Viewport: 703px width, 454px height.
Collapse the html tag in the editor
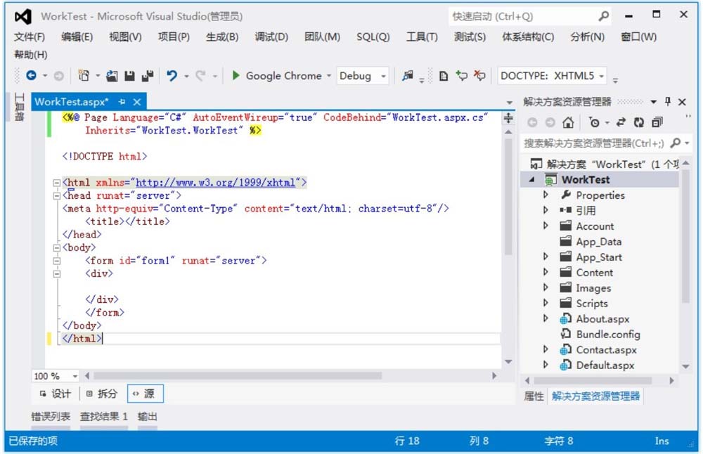[56, 183]
